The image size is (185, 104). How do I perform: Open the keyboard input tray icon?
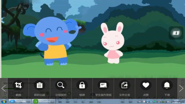click(x=140, y=101)
